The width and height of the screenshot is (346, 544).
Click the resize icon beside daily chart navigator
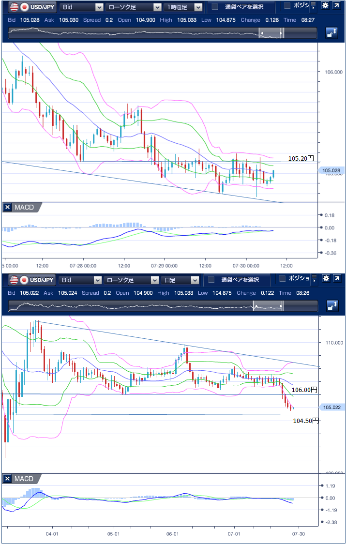coord(331,306)
